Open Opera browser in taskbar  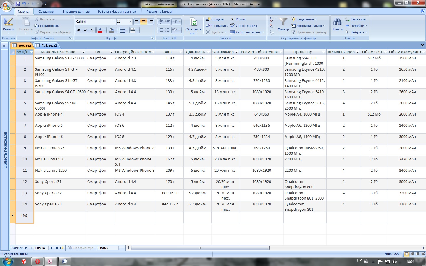click(38, 262)
